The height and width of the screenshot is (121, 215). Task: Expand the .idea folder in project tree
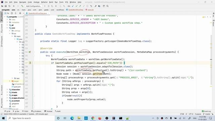click(7, 19)
